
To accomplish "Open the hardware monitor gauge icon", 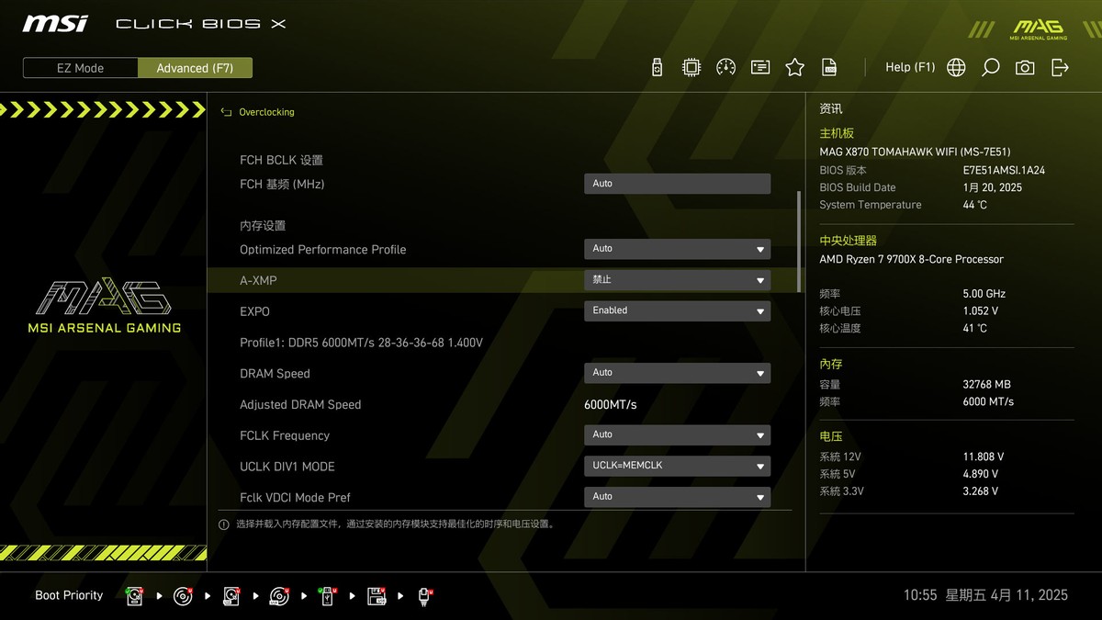I will pyautogui.click(x=725, y=67).
